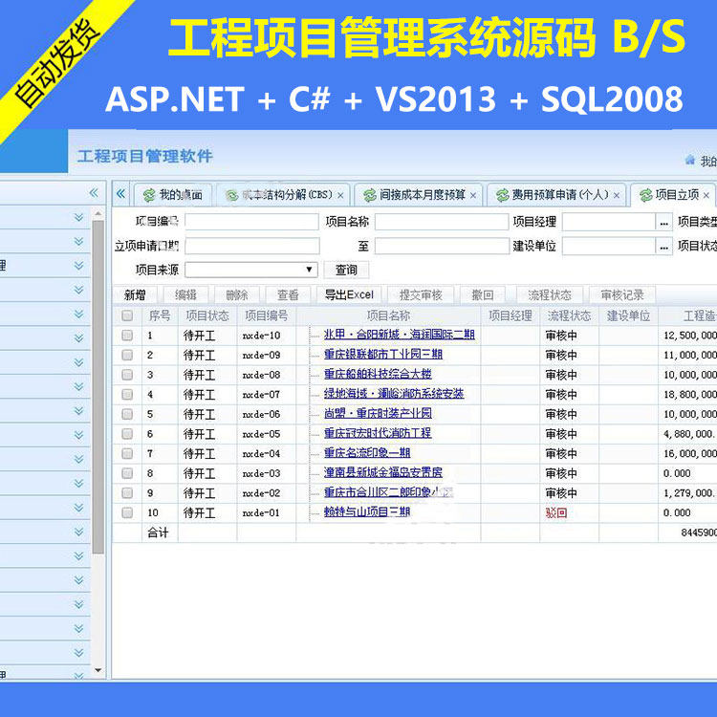The image size is (717, 717).
Task: Click refresh icon on 项目立项 tab
Action: tap(645, 195)
